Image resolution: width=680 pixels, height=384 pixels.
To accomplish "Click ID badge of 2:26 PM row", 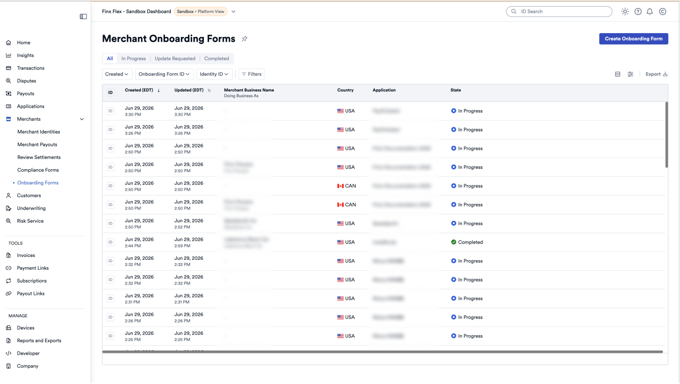I will tap(110, 317).
